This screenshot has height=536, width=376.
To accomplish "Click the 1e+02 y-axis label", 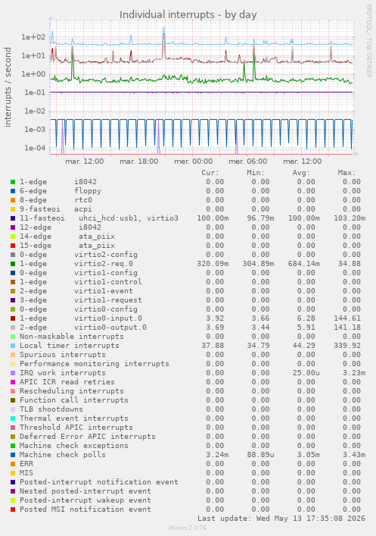I will tap(33, 37).
